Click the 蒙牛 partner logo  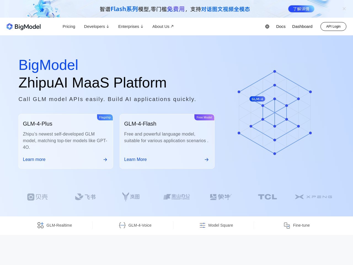(x=221, y=197)
